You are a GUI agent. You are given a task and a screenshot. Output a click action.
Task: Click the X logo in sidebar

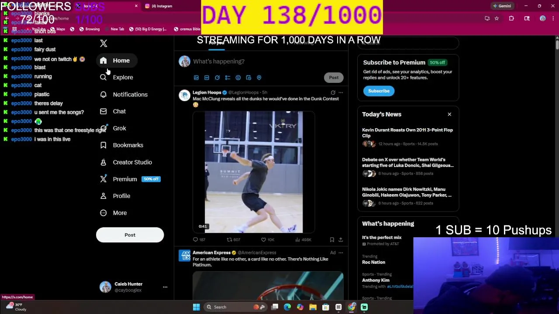point(104,43)
